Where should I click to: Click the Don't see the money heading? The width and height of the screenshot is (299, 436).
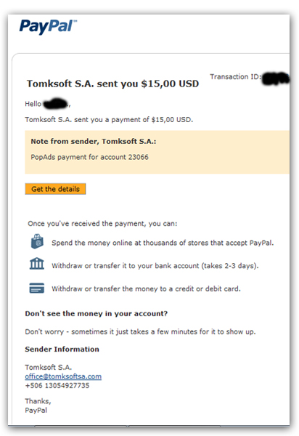[97, 314]
